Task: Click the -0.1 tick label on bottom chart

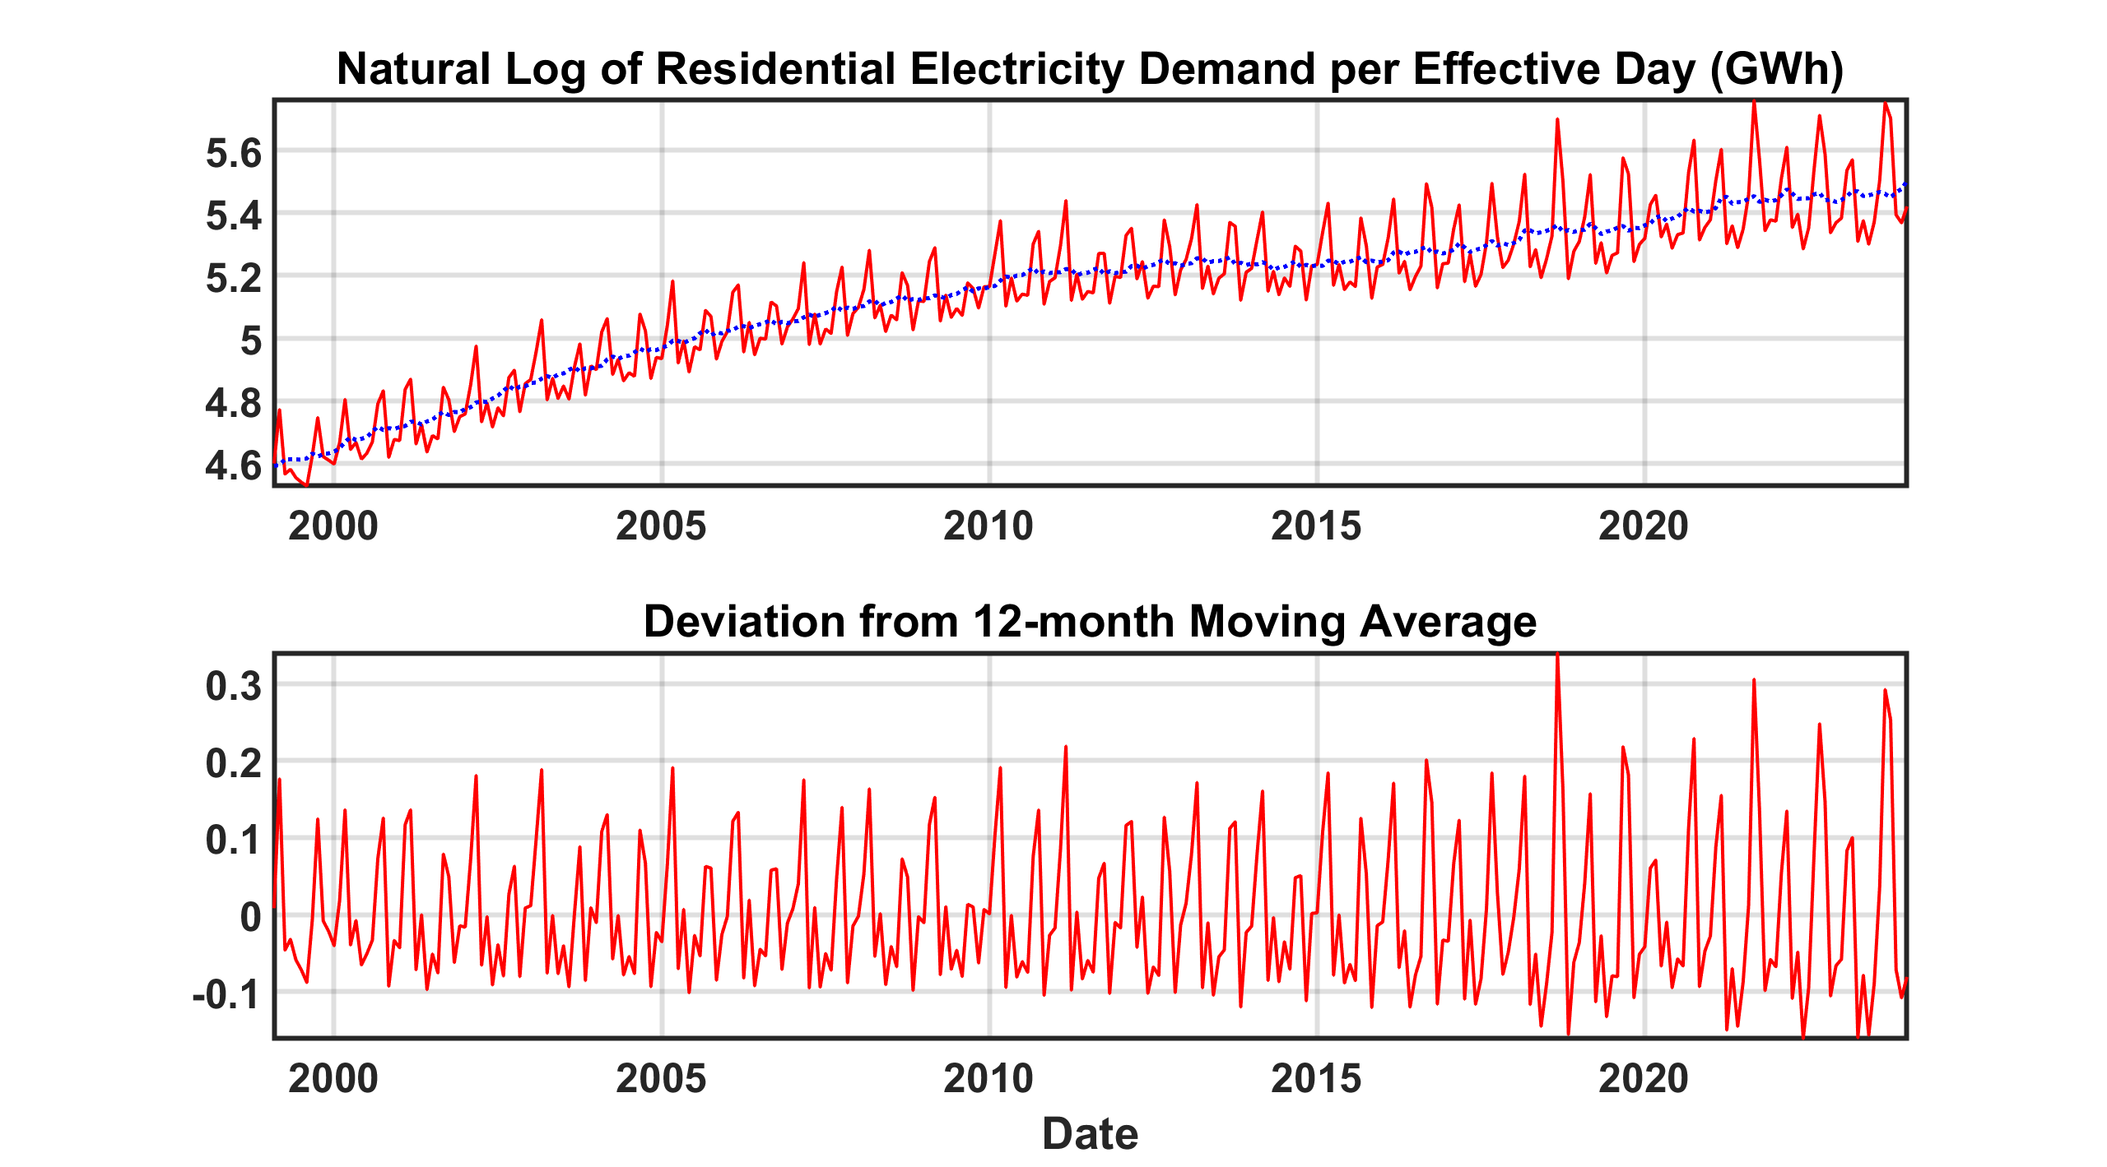Action: tap(227, 995)
